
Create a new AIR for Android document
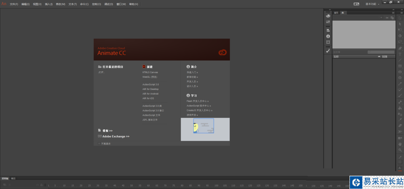[150, 93]
